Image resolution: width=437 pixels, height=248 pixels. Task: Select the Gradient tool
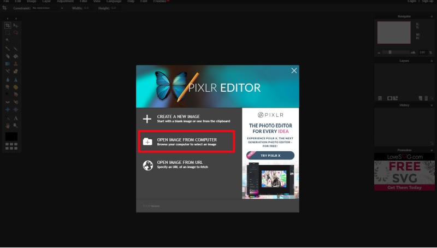[8, 64]
